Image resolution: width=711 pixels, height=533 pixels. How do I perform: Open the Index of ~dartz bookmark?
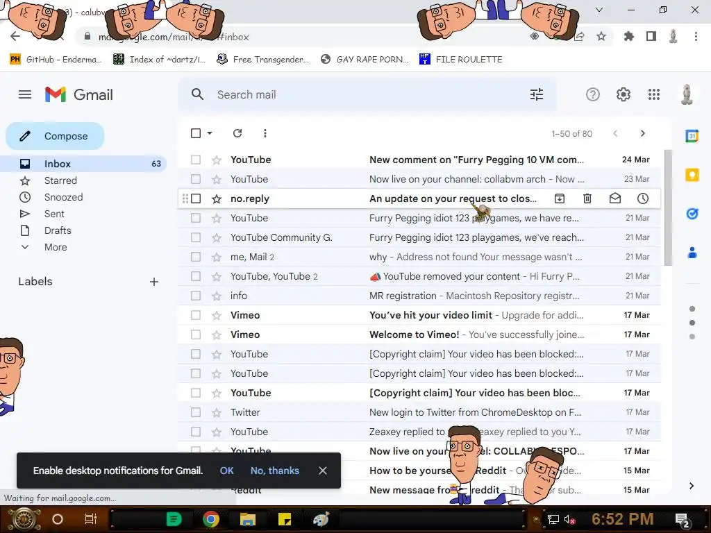[160, 60]
